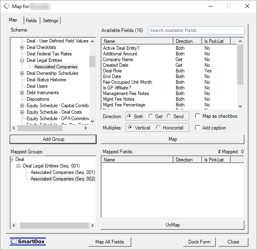Click Schema tree scroll down arrow

pyautogui.click(x=92, y=121)
